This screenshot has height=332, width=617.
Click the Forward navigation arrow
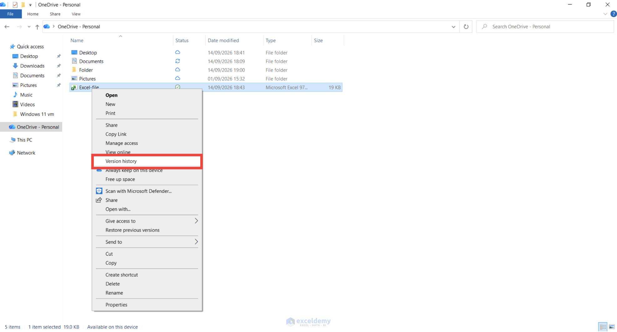[x=19, y=27]
